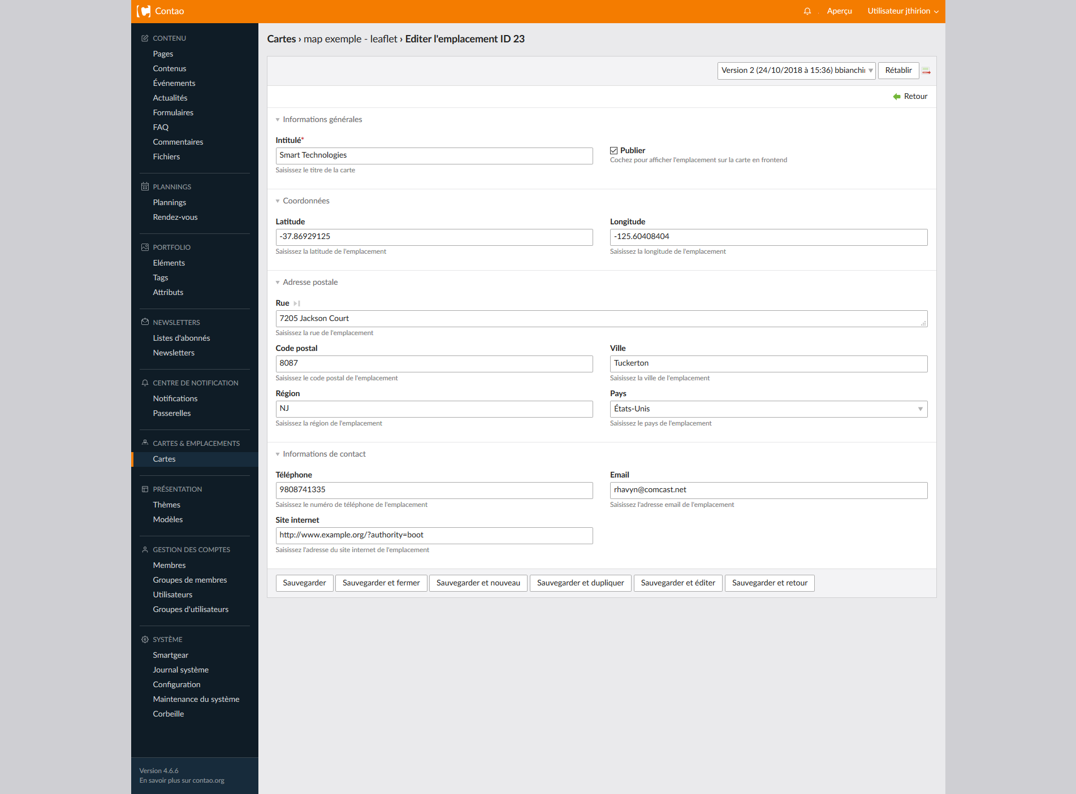The width and height of the screenshot is (1076, 794).
Task: Open Pages in the sidebar
Action: pos(163,54)
